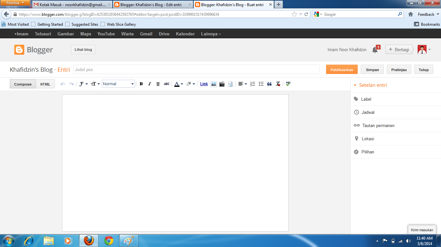441x247 pixels.
Task: Open the Normal paragraph style dropdown
Action: pyautogui.click(x=118, y=84)
